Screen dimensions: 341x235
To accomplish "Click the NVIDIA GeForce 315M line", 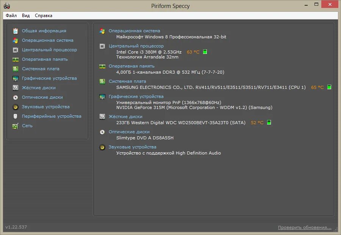I will pos(194,107).
